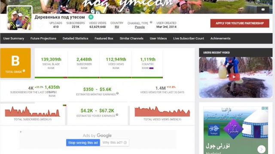
Task: Open the Future Projections tab
Action: pyautogui.click(x=43, y=38)
